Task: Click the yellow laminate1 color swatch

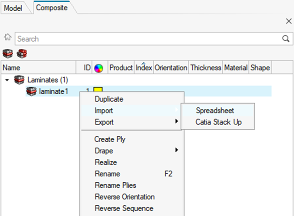Action: pos(98,90)
